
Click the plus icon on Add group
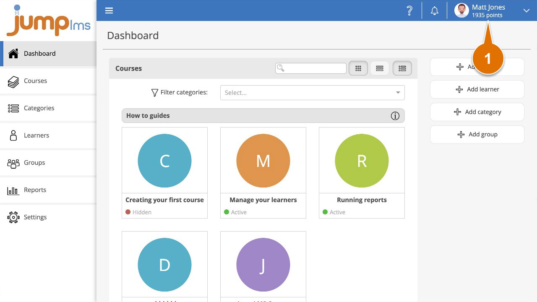tap(461, 135)
